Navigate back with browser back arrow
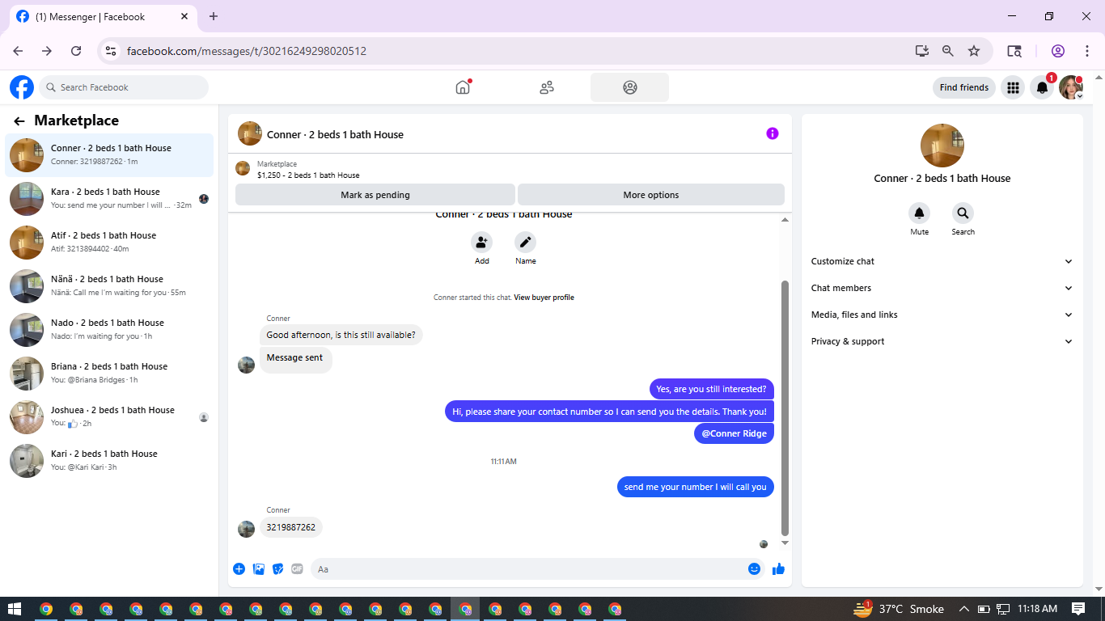The height and width of the screenshot is (621, 1105). (x=19, y=51)
